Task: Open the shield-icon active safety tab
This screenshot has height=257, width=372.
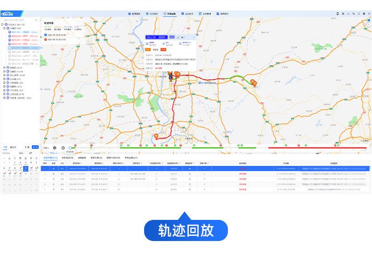Action: click(187, 14)
